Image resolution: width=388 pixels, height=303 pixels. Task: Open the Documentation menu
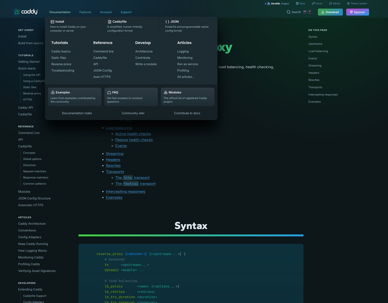(x=60, y=12)
